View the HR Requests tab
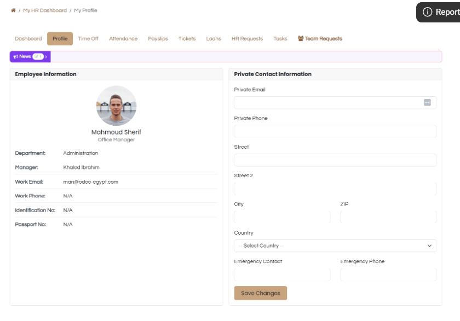Image resolution: width=460 pixels, height=321 pixels. (248, 39)
